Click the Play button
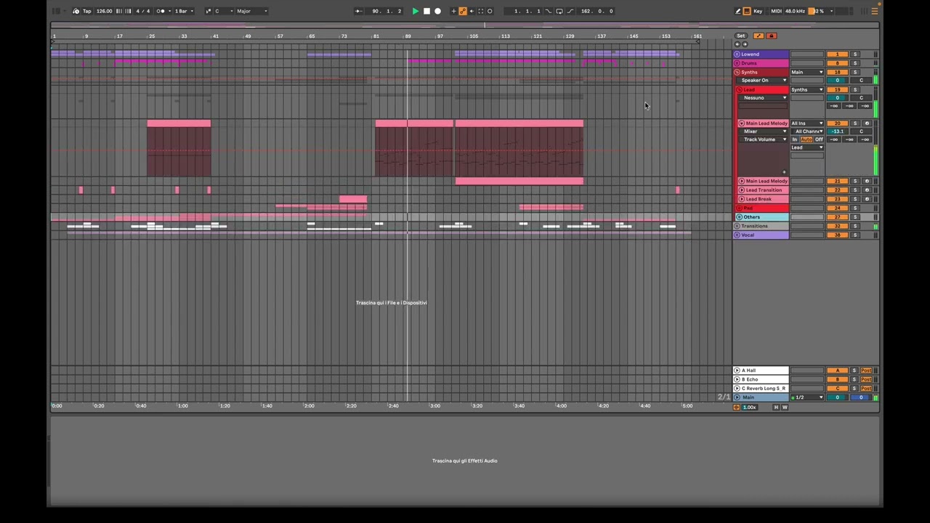Image resolution: width=930 pixels, height=523 pixels. (415, 11)
